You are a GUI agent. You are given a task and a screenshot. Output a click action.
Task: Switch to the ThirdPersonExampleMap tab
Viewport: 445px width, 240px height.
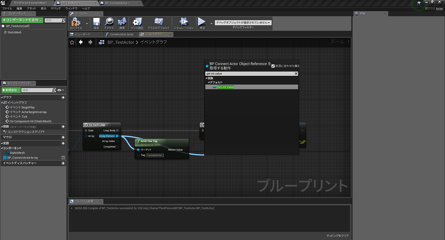point(30,3)
